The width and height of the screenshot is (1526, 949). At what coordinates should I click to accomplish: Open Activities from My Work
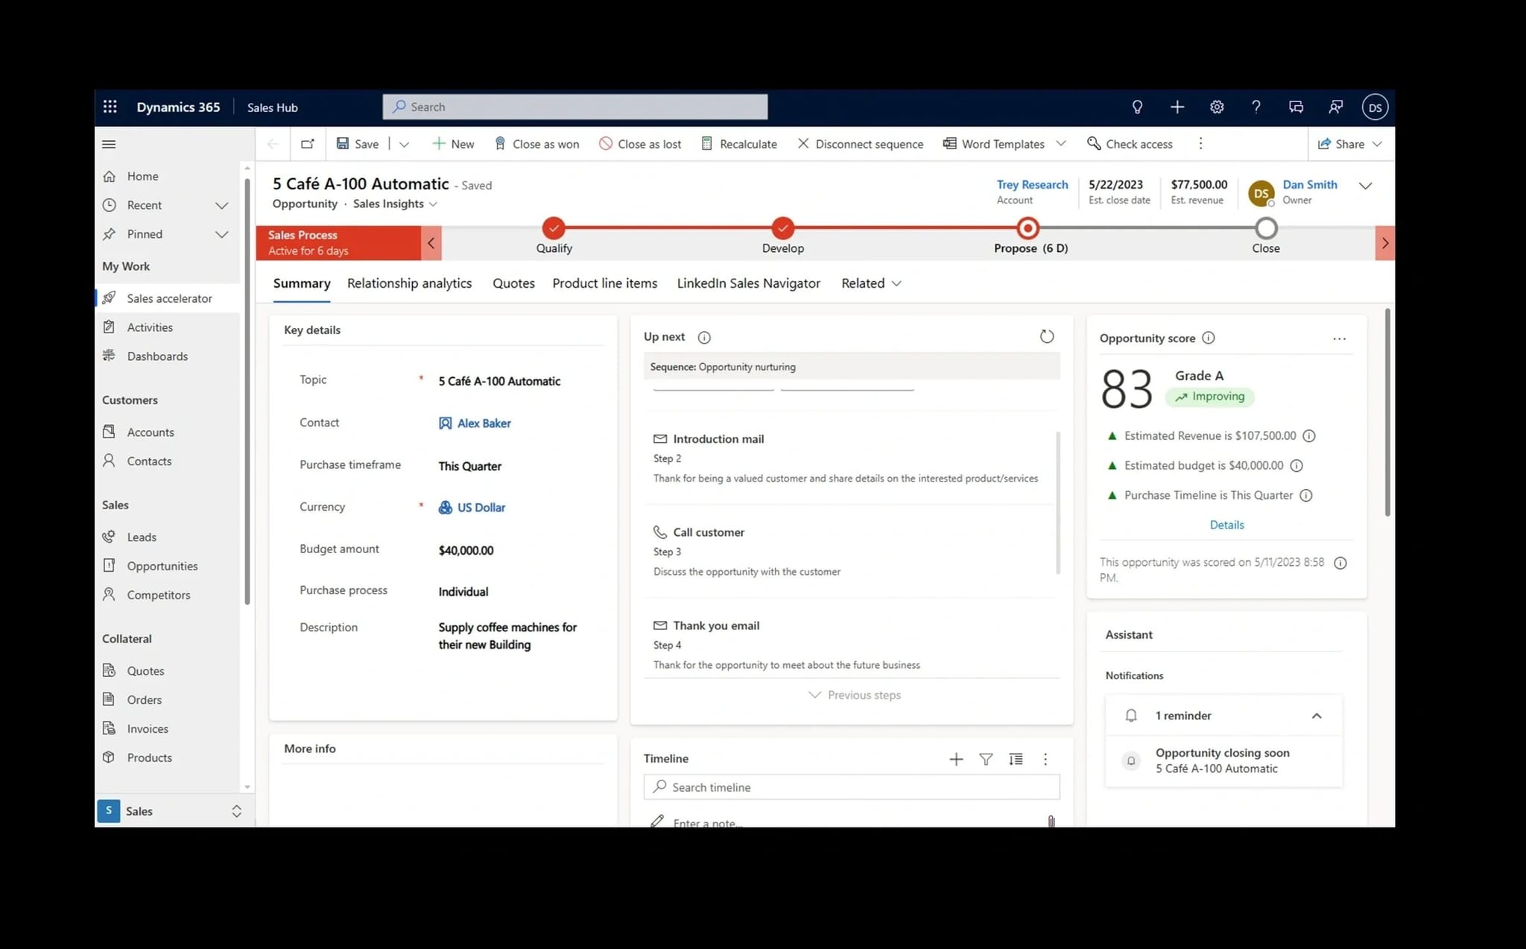tap(149, 327)
